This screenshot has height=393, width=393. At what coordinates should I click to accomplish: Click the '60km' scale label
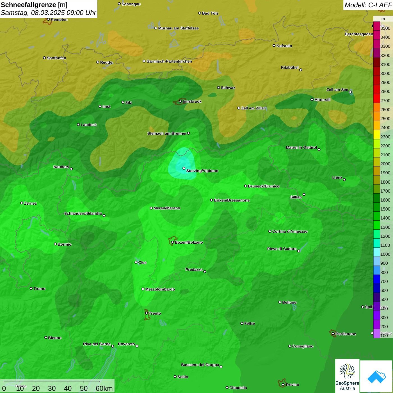pos(104,388)
